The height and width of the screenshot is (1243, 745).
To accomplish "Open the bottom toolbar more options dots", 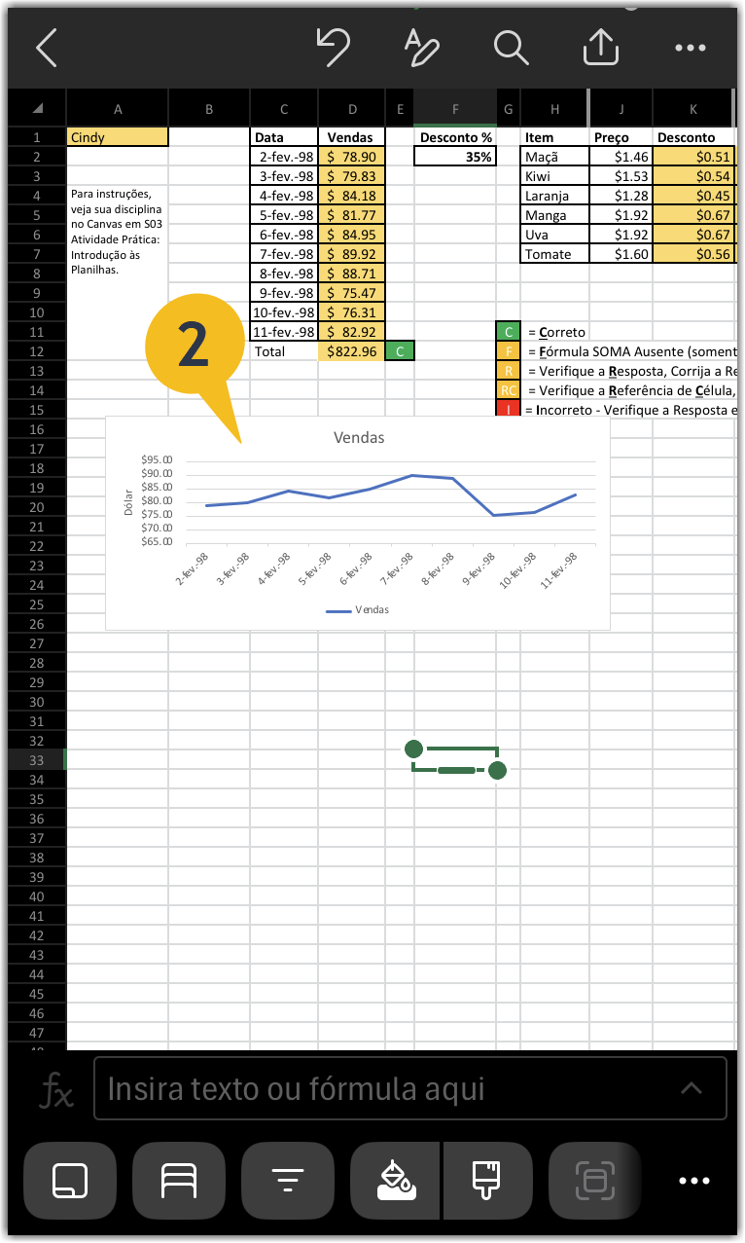I will 694,1181.
